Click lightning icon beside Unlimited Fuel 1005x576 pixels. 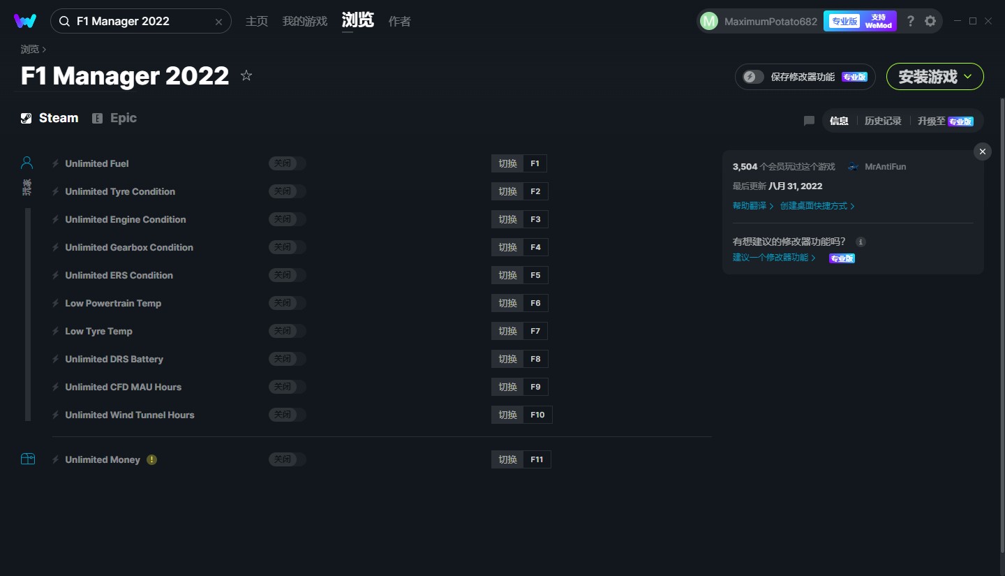[56, 163]
